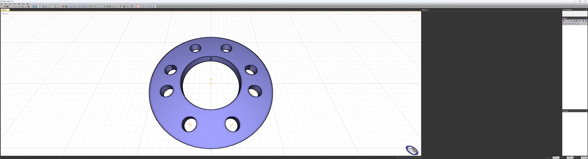
Task: Toggle the red-highlighted view mode icon
Action: point(31,6)
